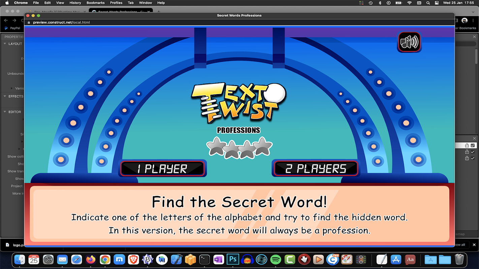Open the Bluetooth menu bar icon
The height and width of the screenshot is (269, 479).
[380, 3]
